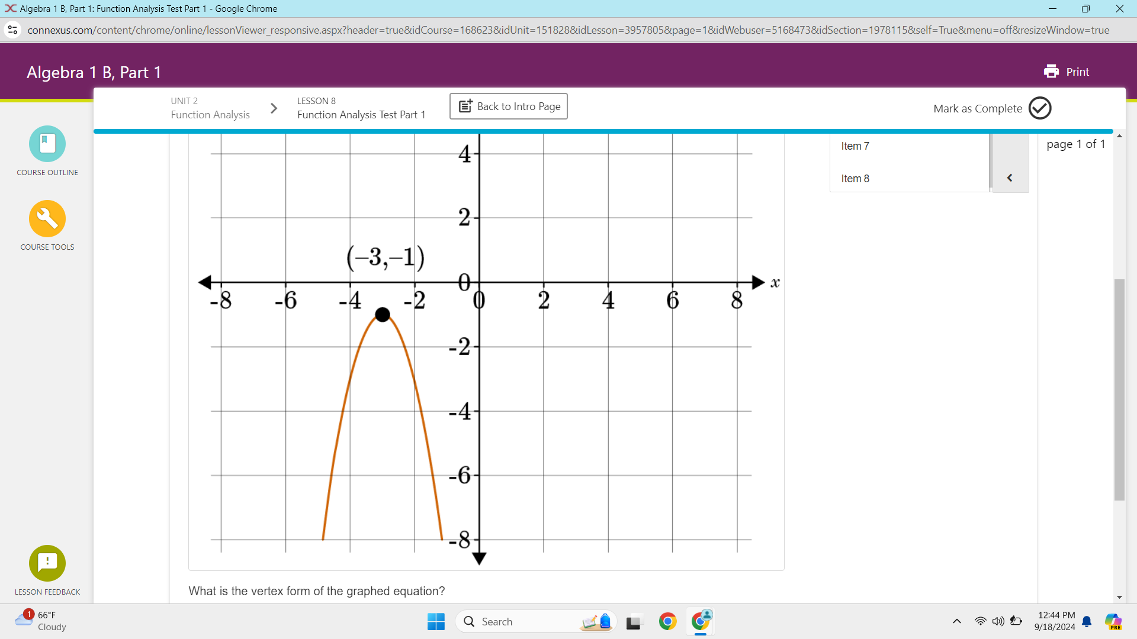Screen dimensions: 1137x639
Task: Click the breadcrumb chevron after Unit 2
Action: pos(274,108)
